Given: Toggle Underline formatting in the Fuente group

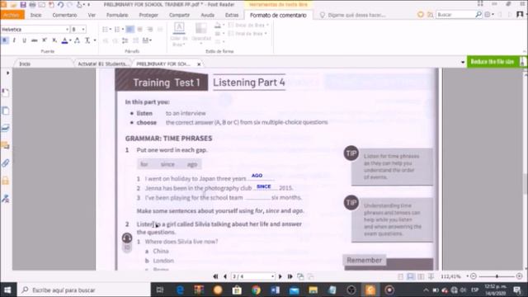Looking at the screenshot, I should pyautogui.click(x=24, y=40).
